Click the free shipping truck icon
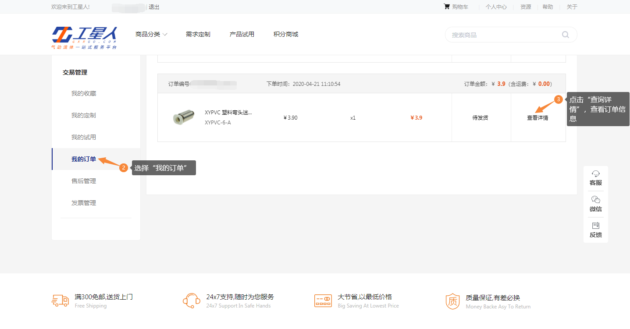The width and height of the screenshot is (630, 329). [60, 301]
